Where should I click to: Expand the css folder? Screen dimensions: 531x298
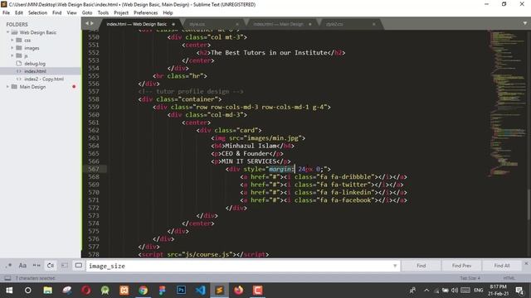click(x=12, y=41)
